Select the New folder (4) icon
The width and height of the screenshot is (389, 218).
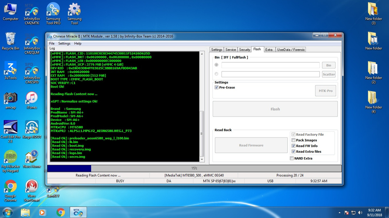coord(374,102)
